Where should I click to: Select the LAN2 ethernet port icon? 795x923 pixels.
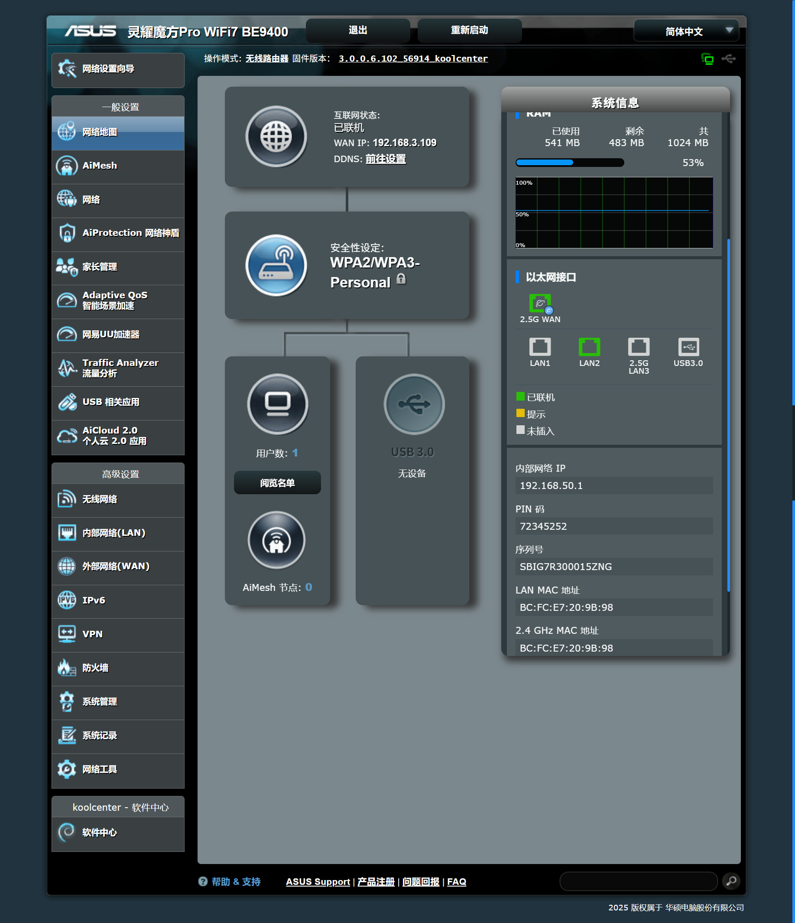[x=589, y=346]
